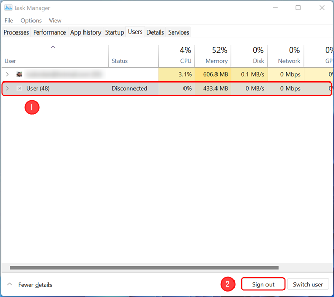The height and width of the screenshot is (297, 334).
Task: Click the horizontal scrollbar thumb
Action: [x=144, y=268]
